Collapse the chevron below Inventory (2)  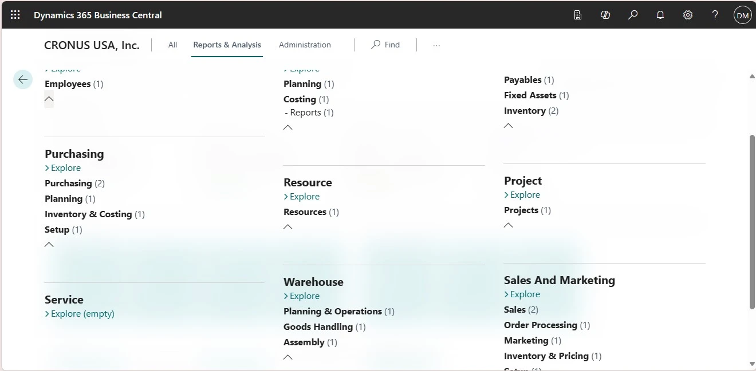coord(509,126)
